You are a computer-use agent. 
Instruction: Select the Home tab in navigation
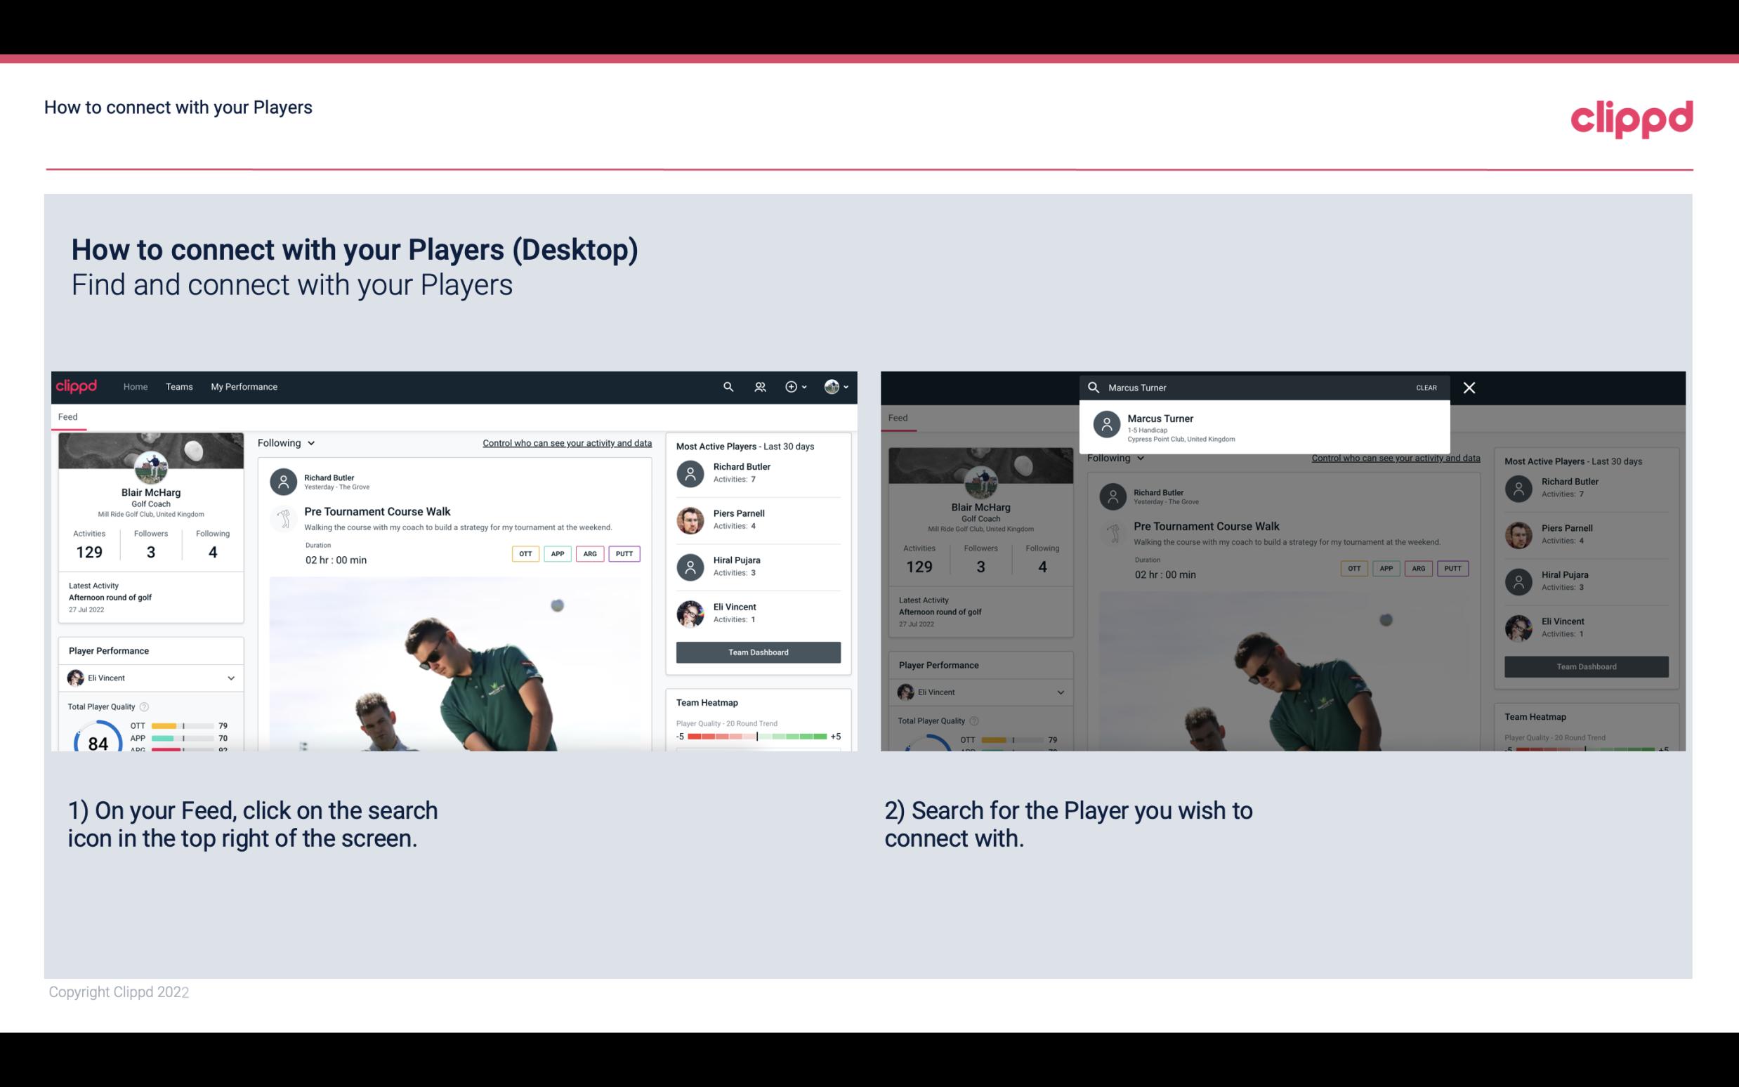134,386
